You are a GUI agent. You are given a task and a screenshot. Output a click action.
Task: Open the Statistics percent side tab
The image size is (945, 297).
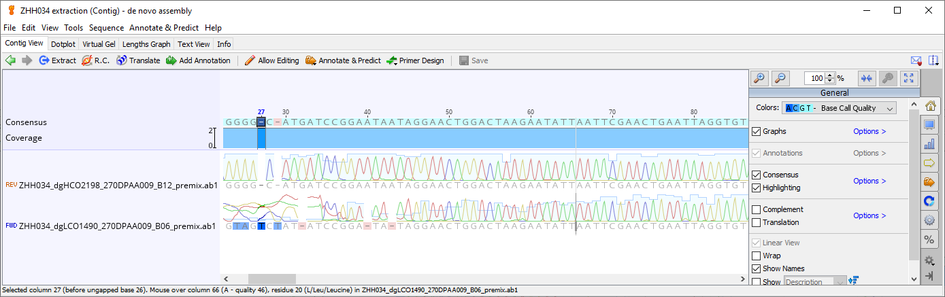pyautogui.click(x=929, y=239)
